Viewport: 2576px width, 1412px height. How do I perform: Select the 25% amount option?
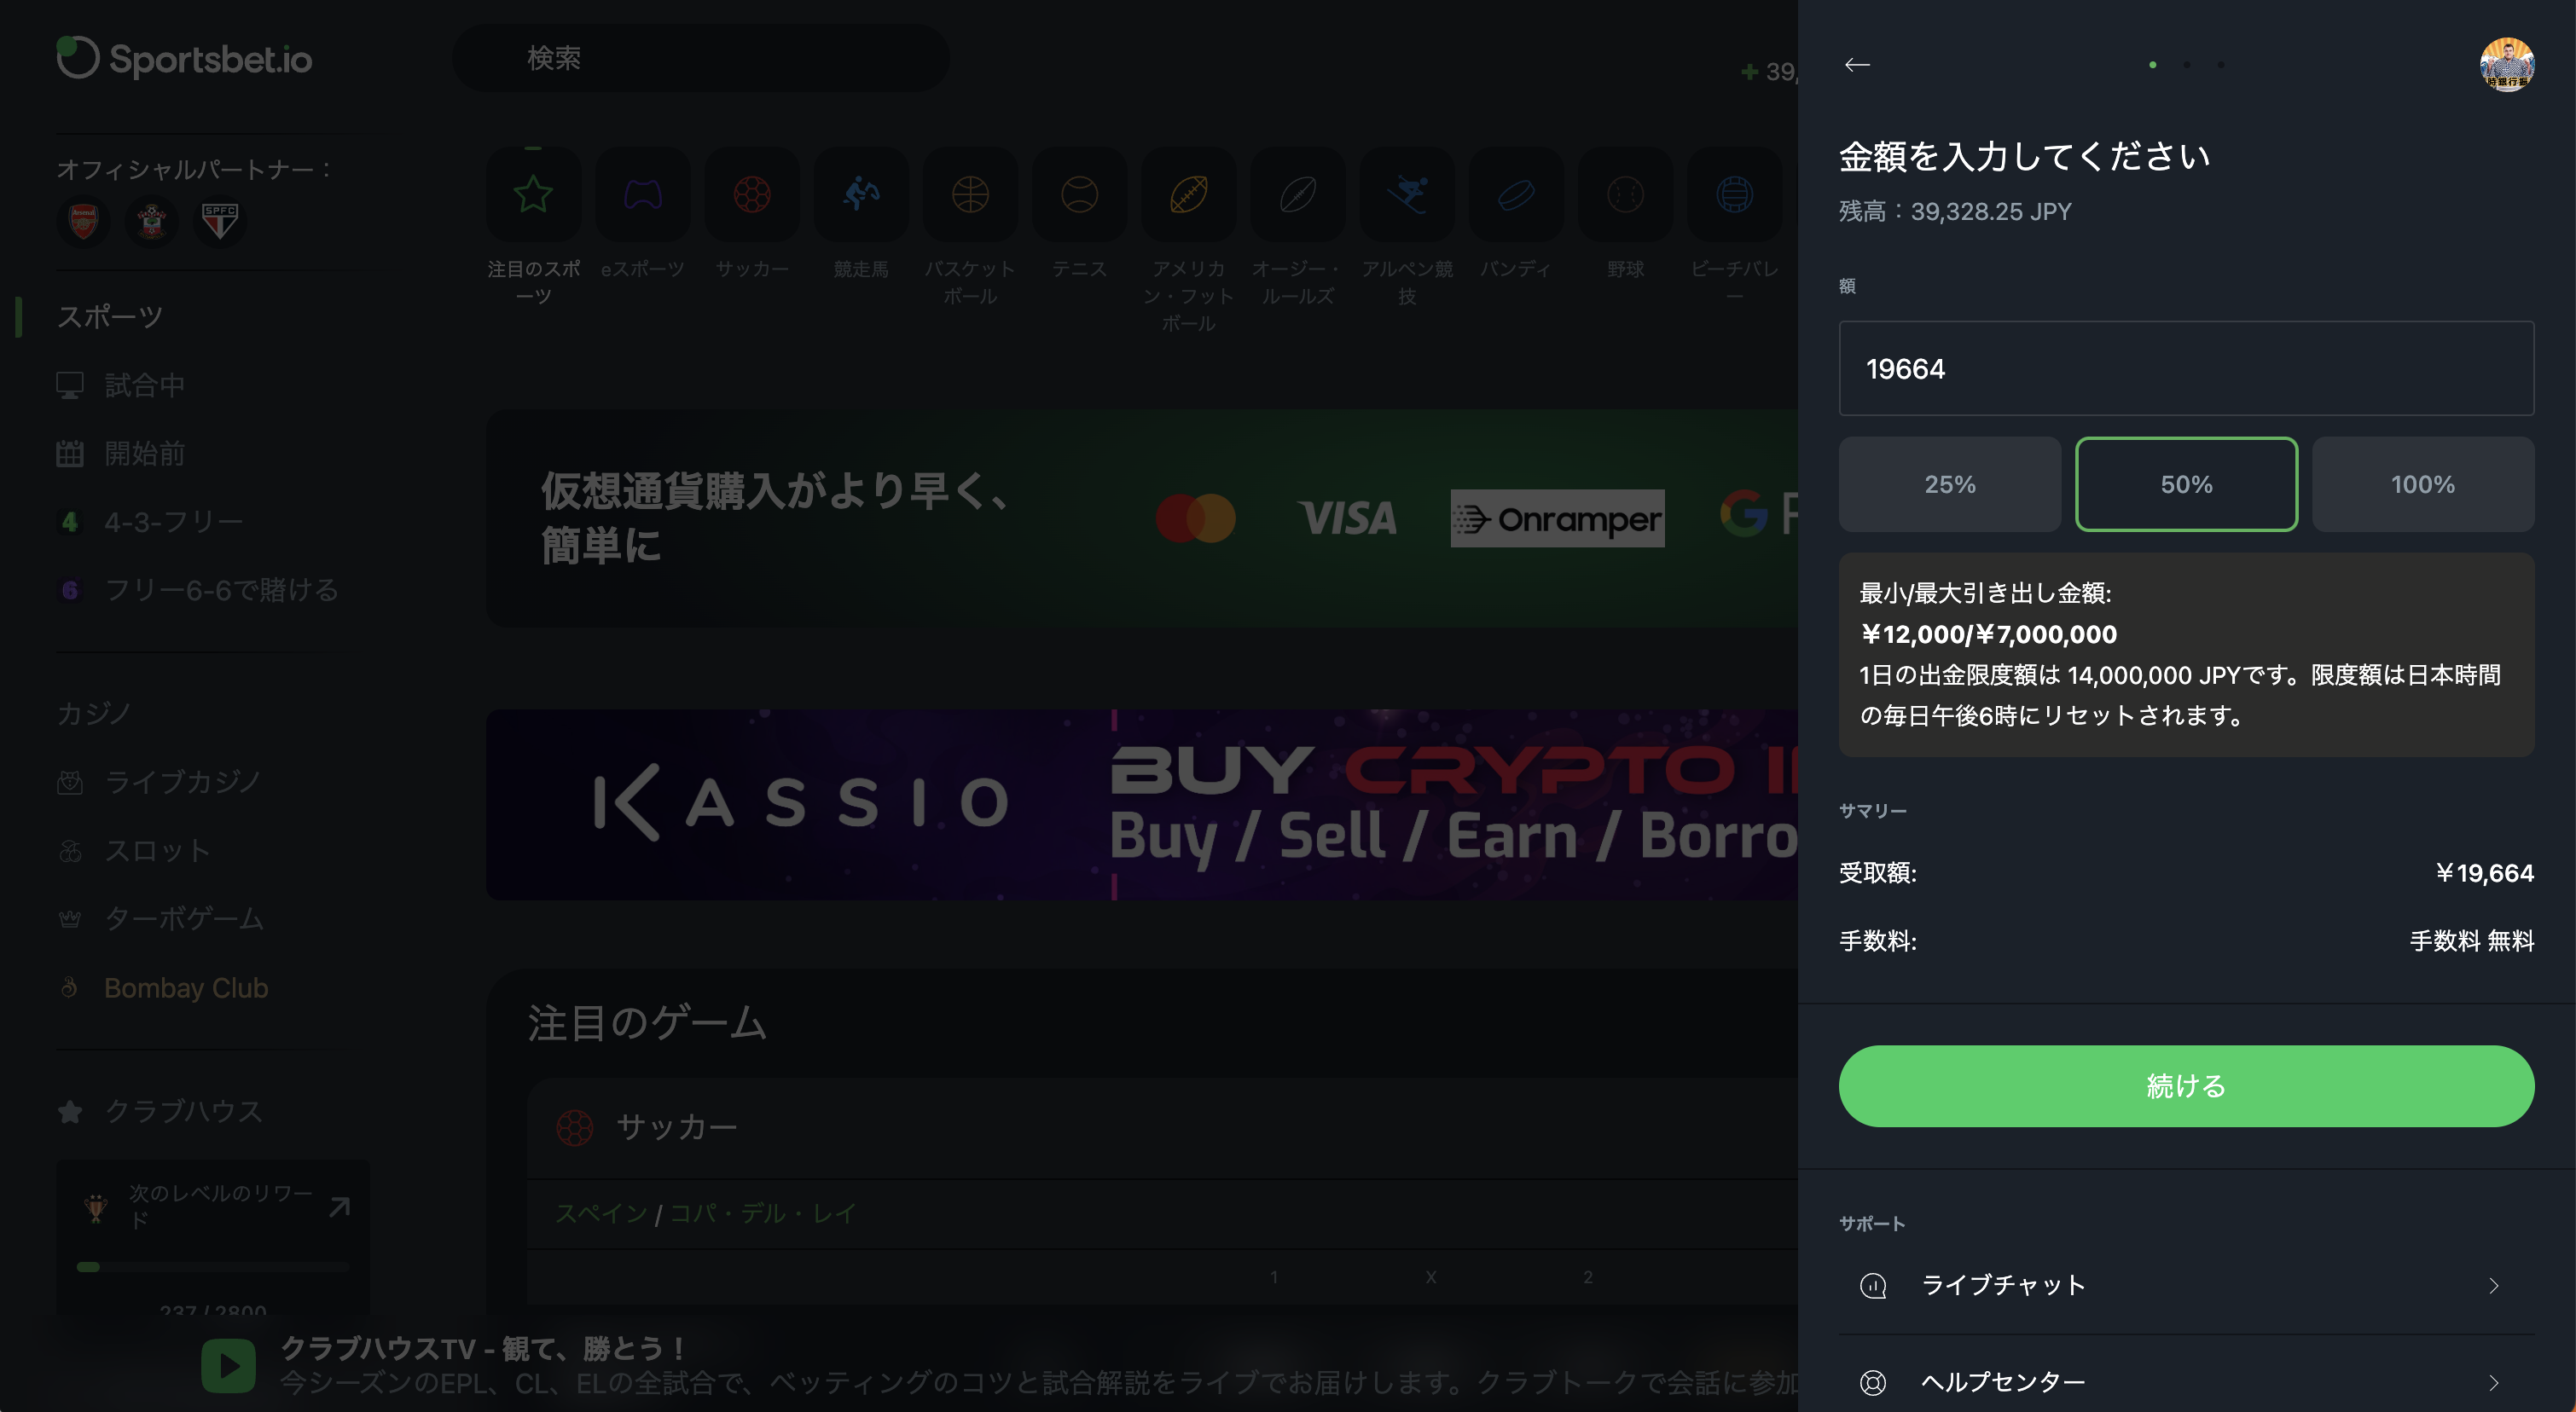coord(1950,484)
